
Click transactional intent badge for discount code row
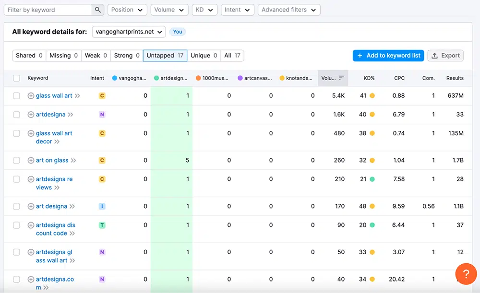[102, 225]
